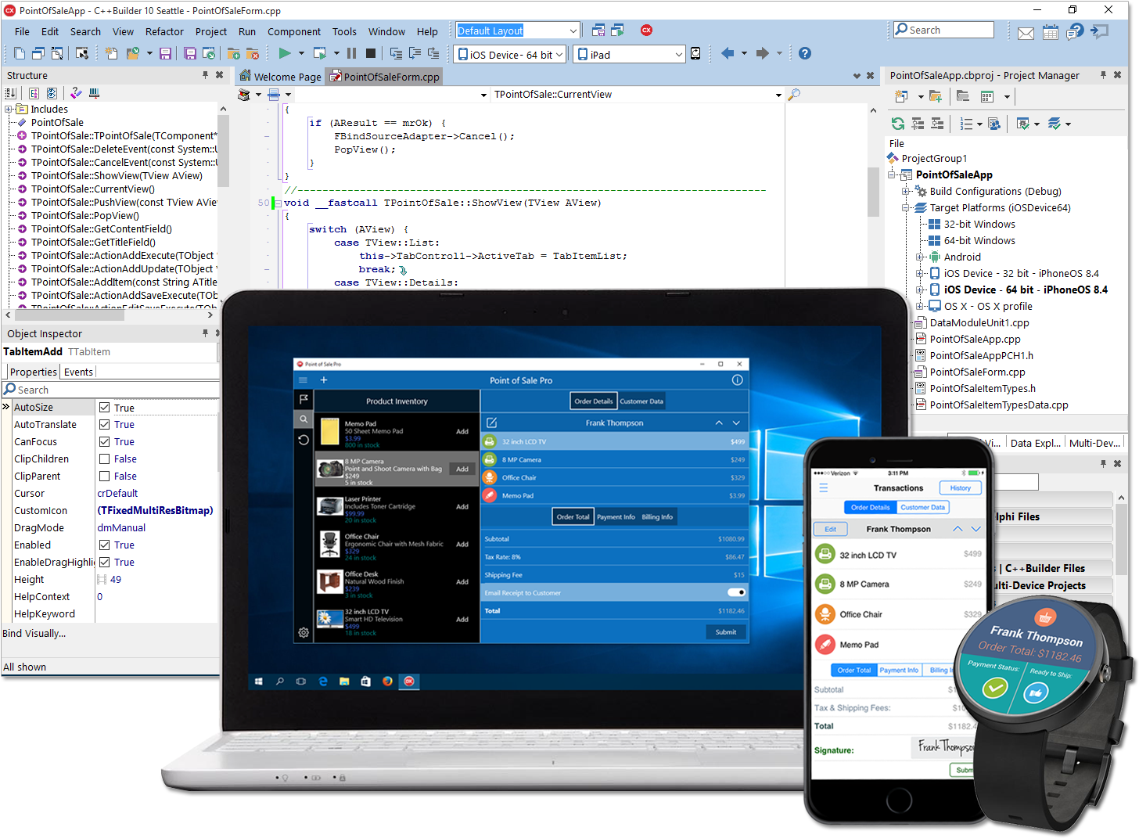Click the Save file icon
The width and height of the screenshot is (1139, 838).
click(165, 54)
